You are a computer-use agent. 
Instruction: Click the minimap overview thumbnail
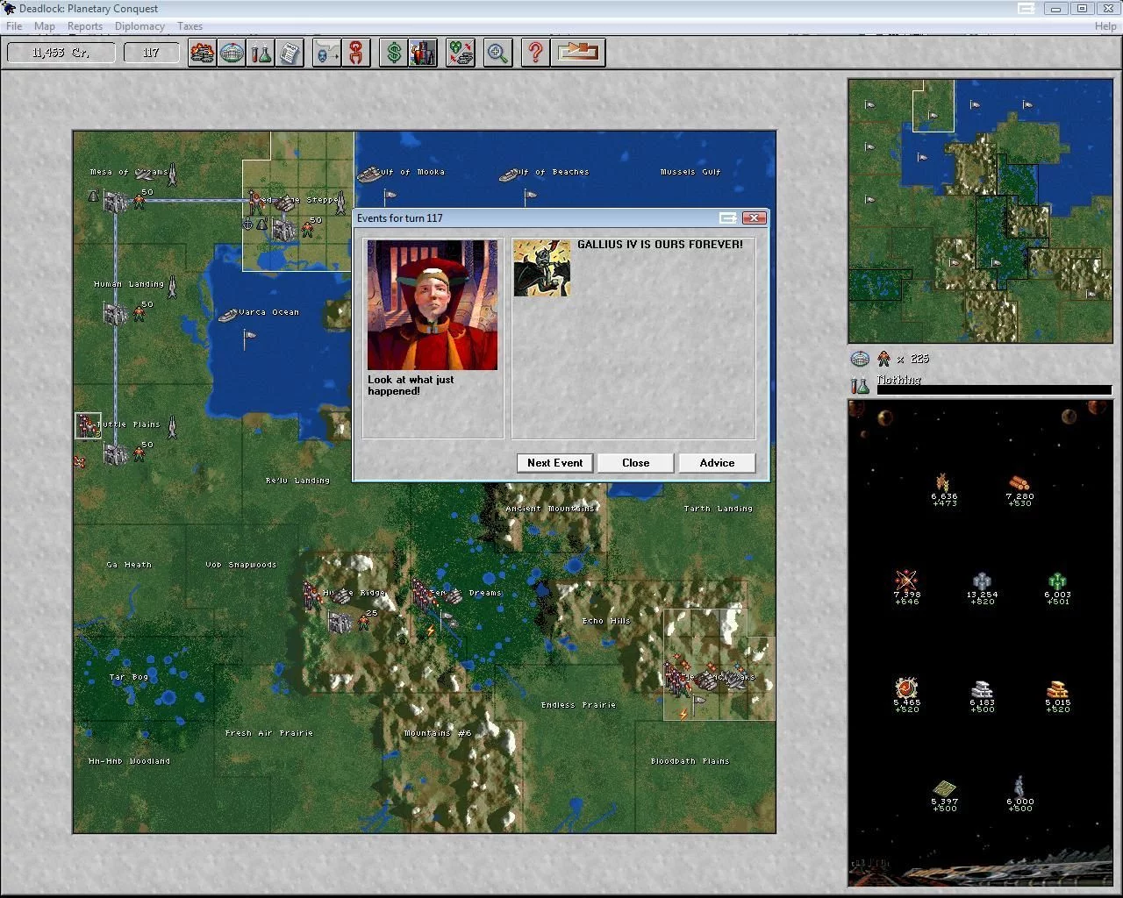pos(981,210)
